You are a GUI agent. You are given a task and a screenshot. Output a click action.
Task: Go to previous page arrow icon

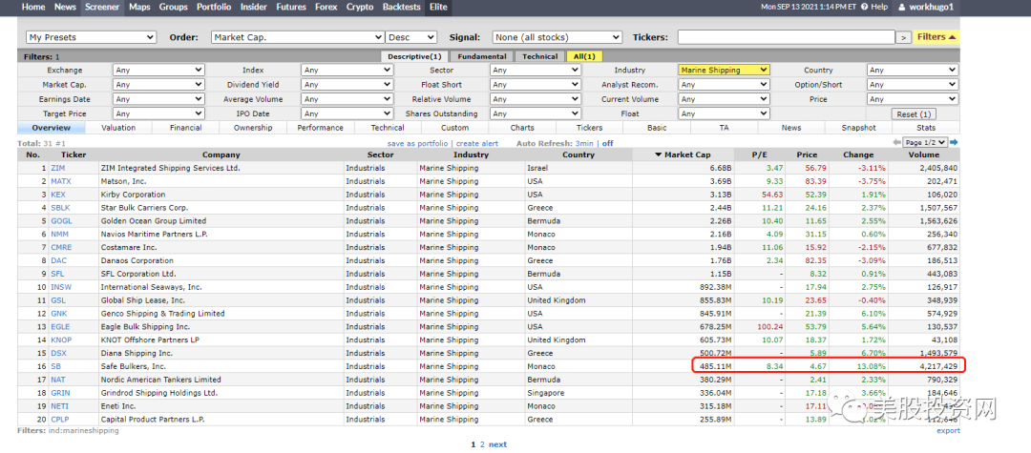(896, 142)
